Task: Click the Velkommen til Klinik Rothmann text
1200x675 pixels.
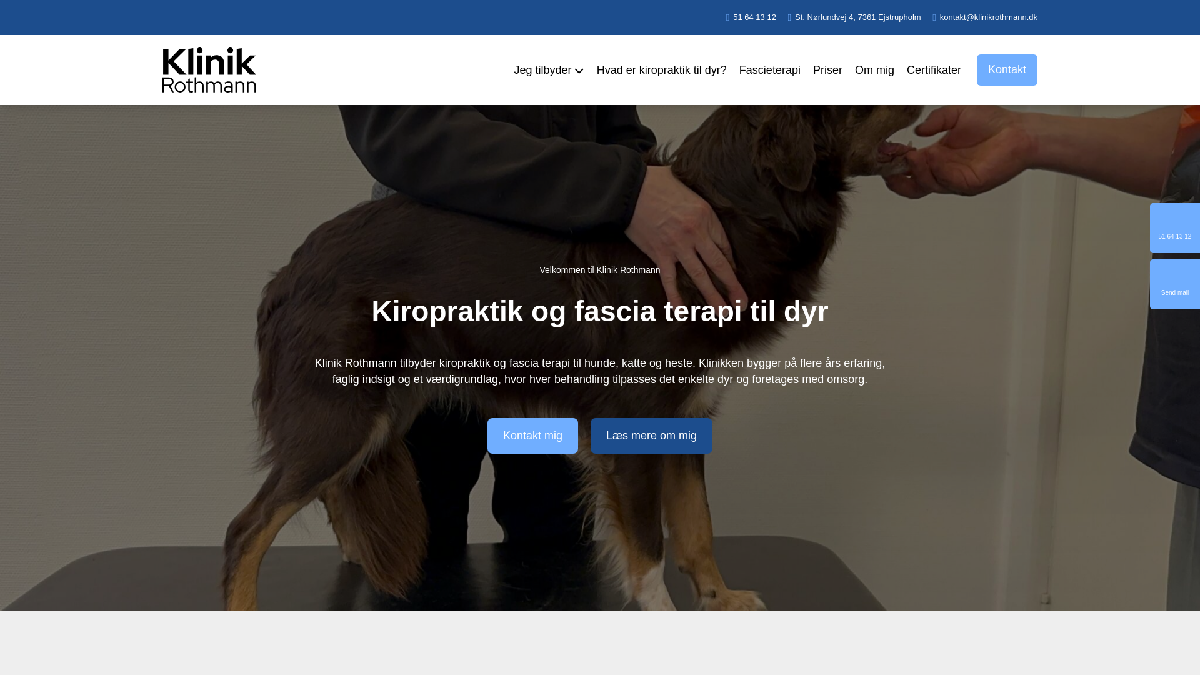Action: point(600,270)
